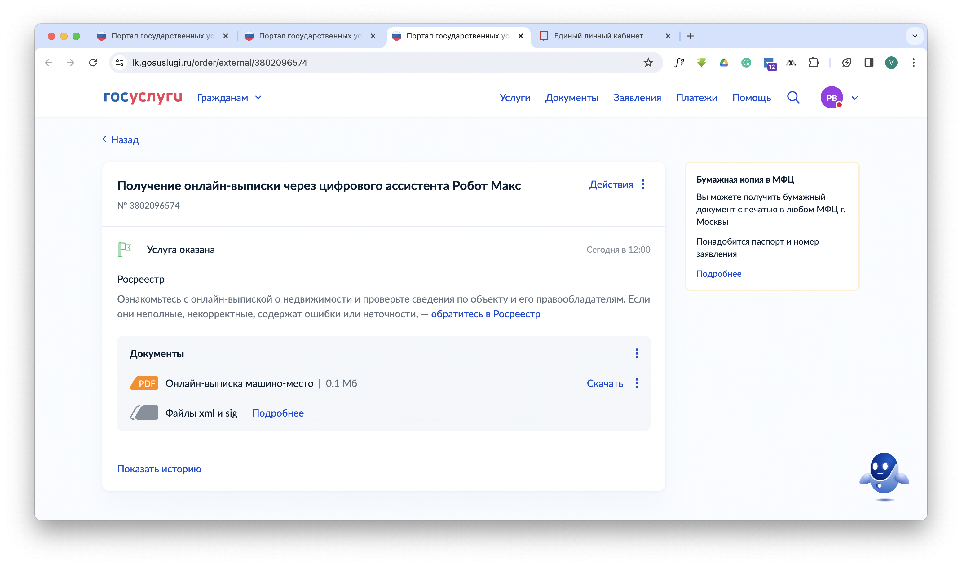
Task: Click the Gosuslugi logo
Action: pyautogui.click(x=143, y=97)
